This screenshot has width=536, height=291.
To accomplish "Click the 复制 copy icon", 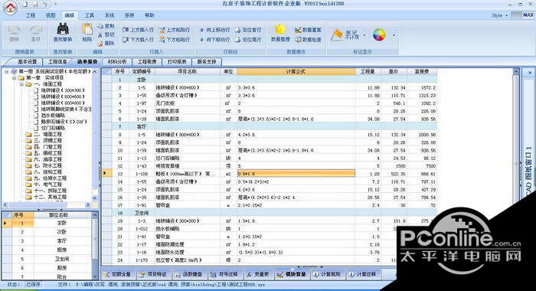I will coord(106,26).
